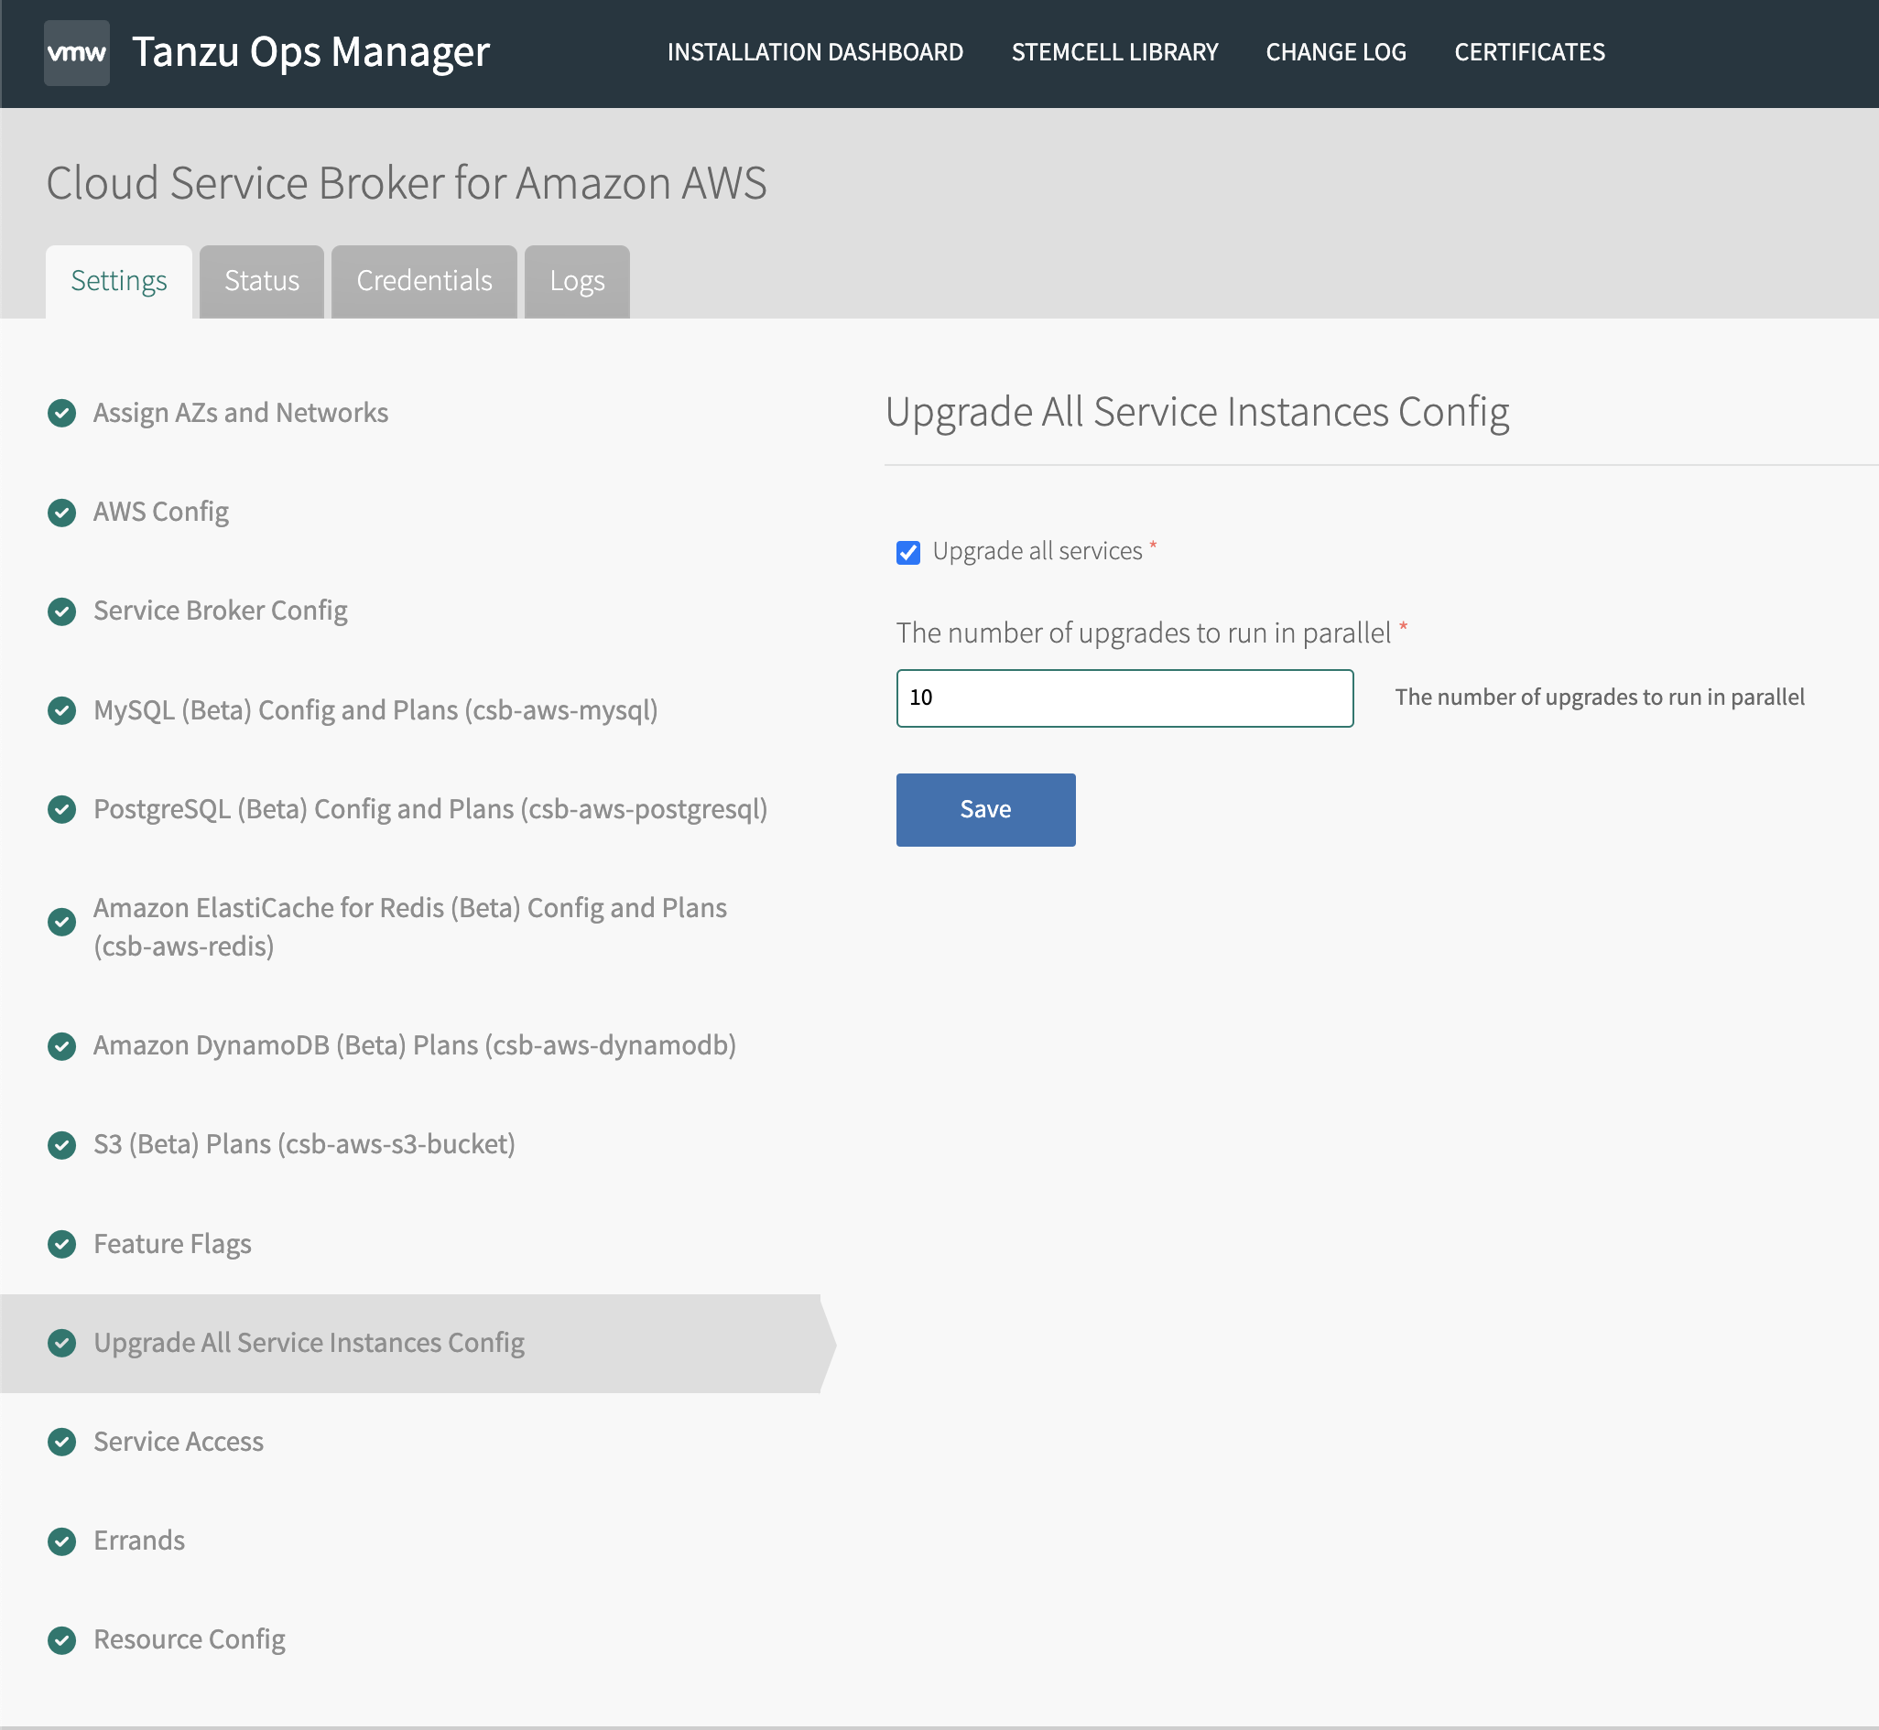Select Assign AZs and Networks config
Image resolution: width=1879 pixels, height=1730 pixels.
click(241, 411)
